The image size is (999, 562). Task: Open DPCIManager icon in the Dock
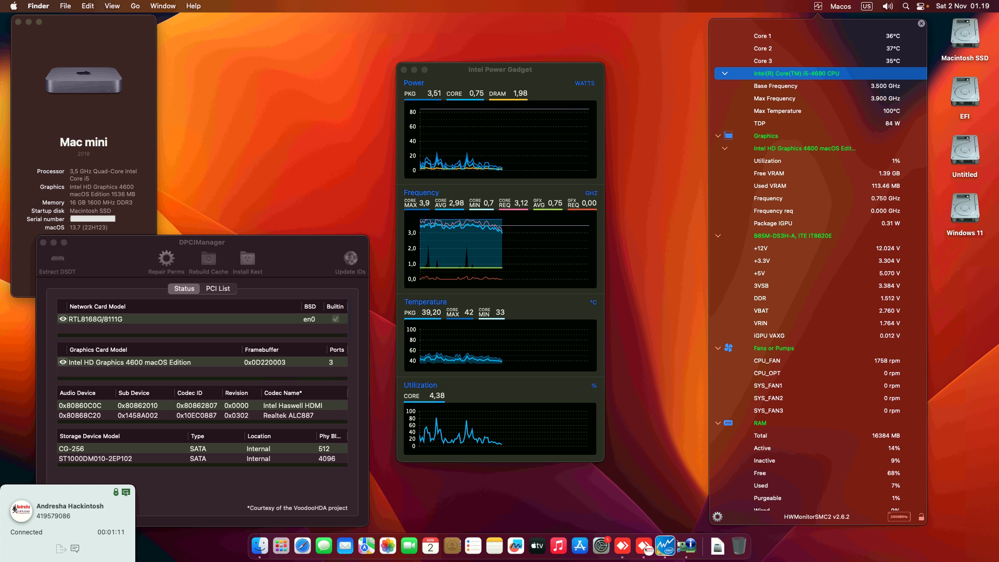click(x=686, y=546)
